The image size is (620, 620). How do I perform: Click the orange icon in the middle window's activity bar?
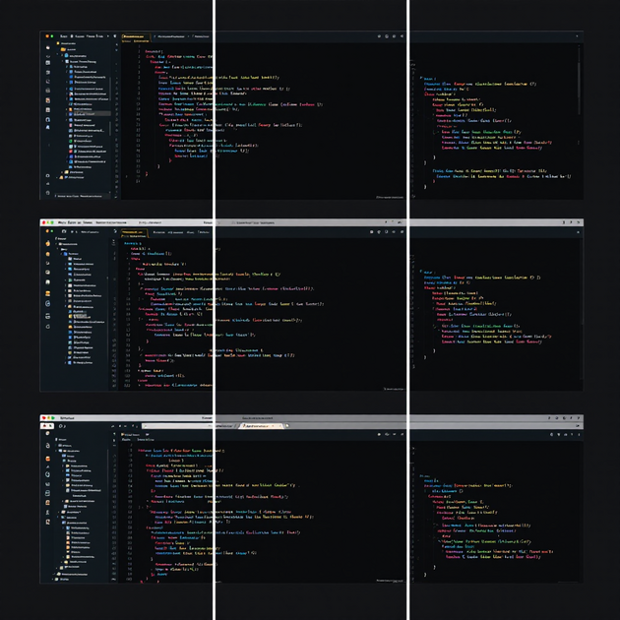[x=48, y=243]
